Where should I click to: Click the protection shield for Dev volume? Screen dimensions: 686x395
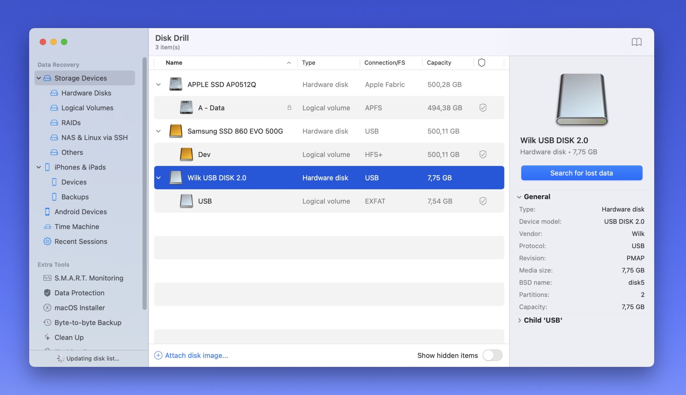(483, 154)
